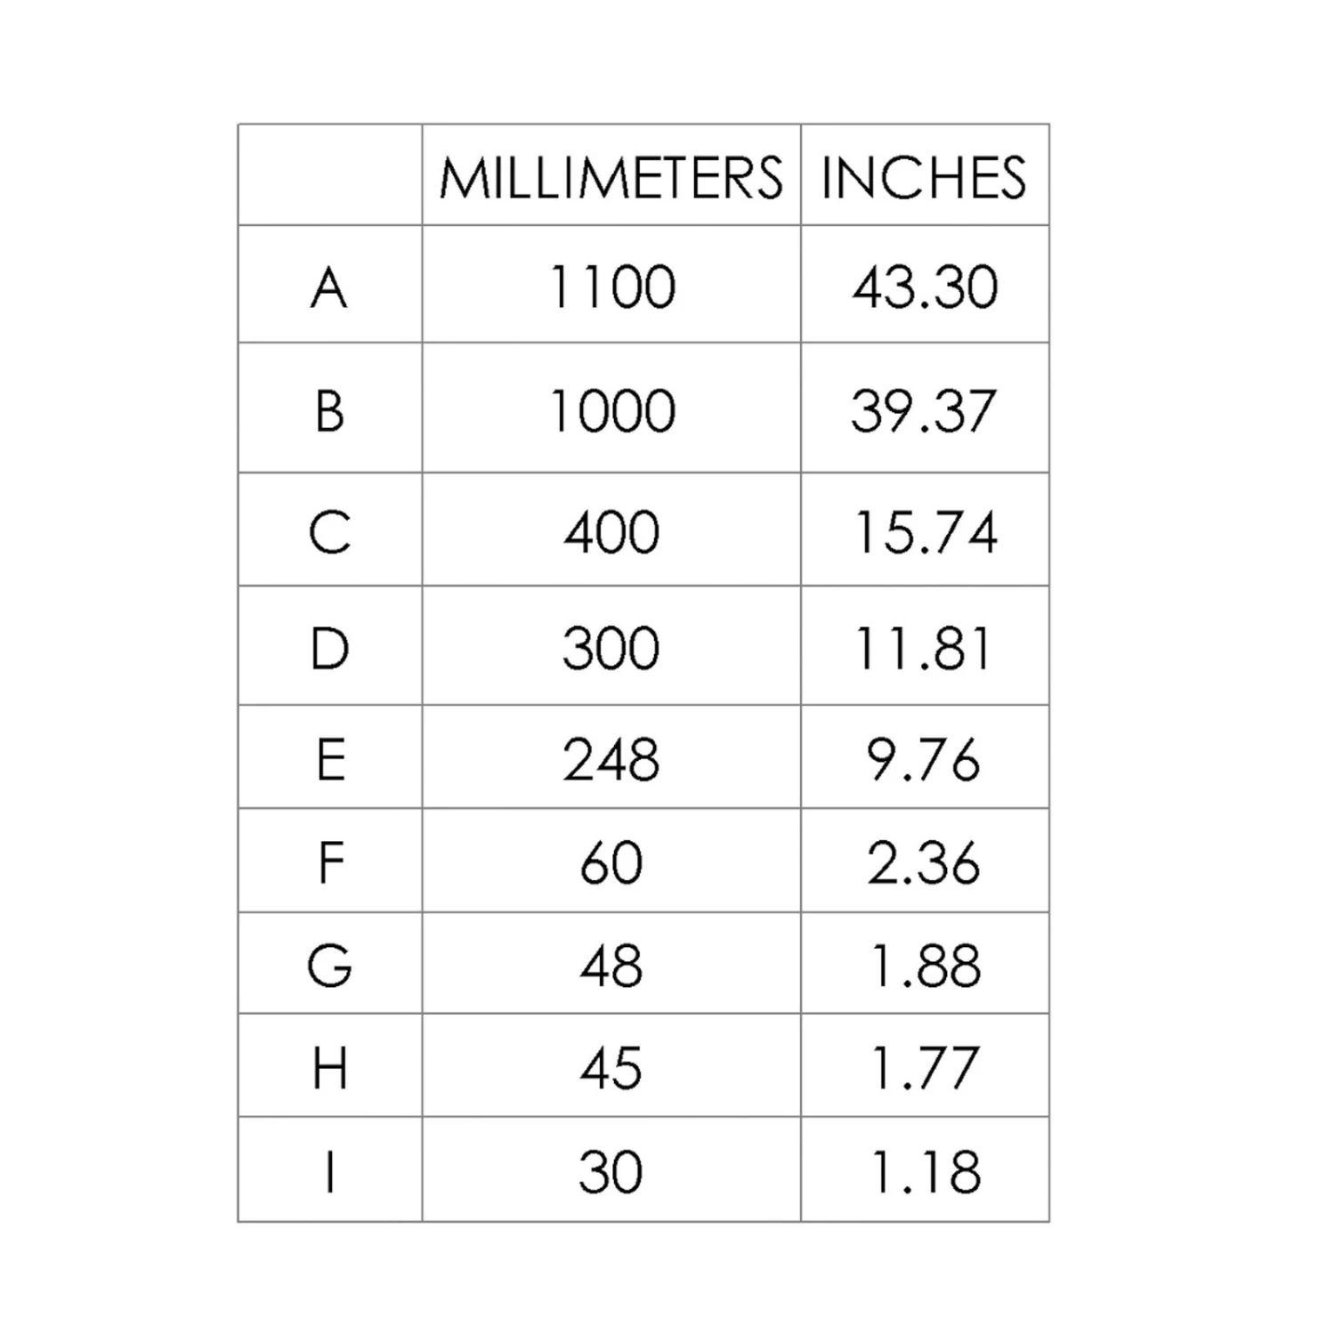The image size is (1335, 1335).
Task: Click the 1000 millimeters cell
Action: coord(611,411)
